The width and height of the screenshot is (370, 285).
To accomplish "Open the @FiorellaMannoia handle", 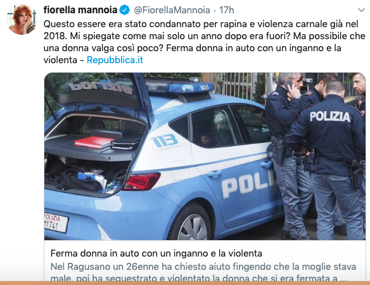I will 172,10.
